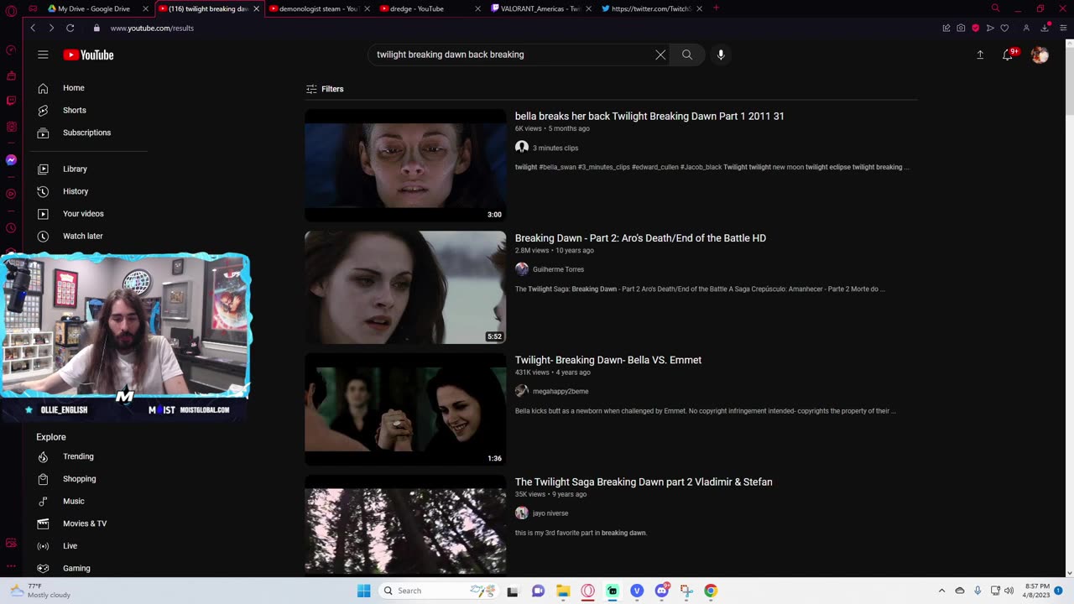Open the taskbar weather widget

[x=40, y=591]
